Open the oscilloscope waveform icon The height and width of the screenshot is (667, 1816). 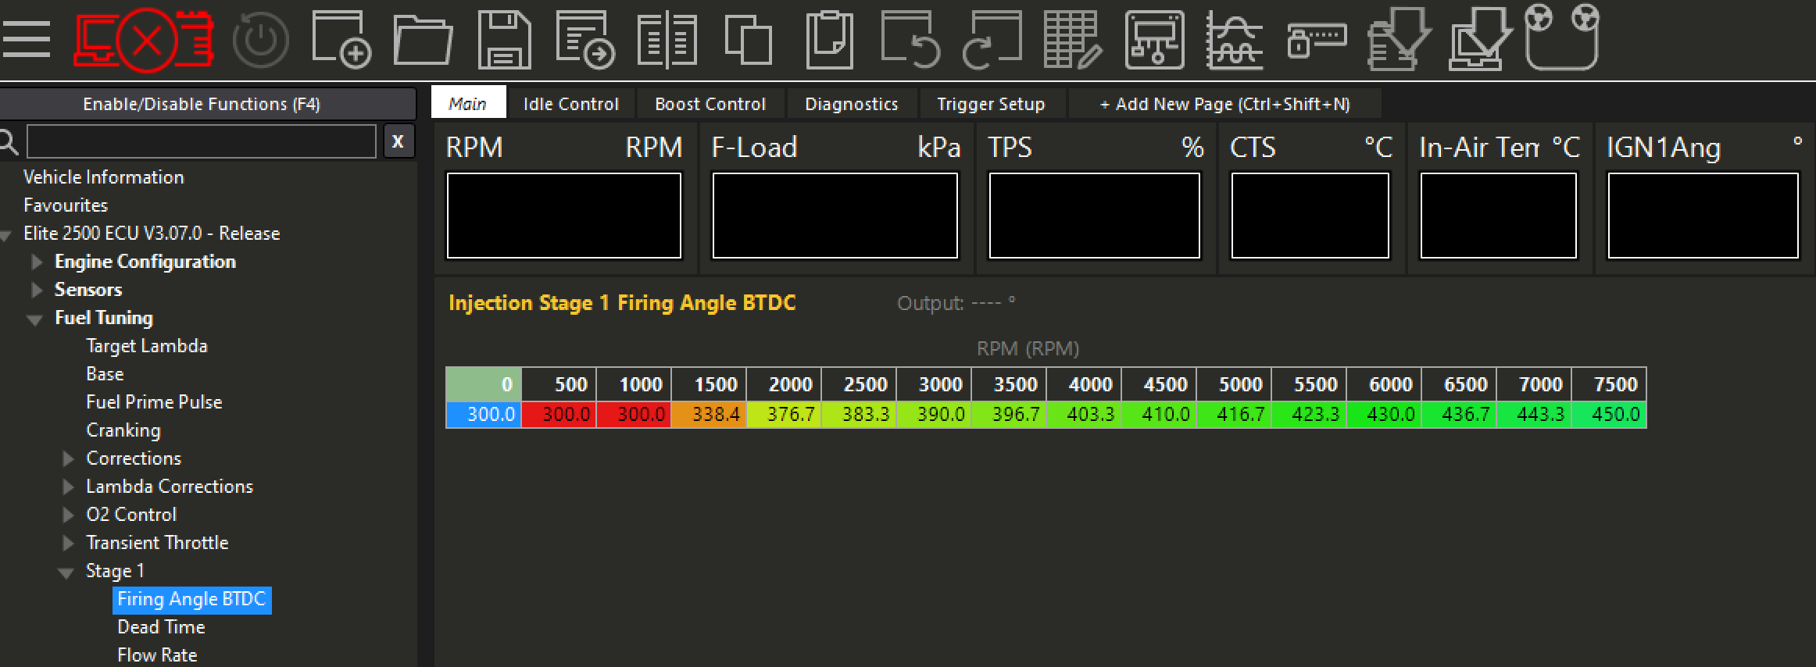pos(1234,40)
